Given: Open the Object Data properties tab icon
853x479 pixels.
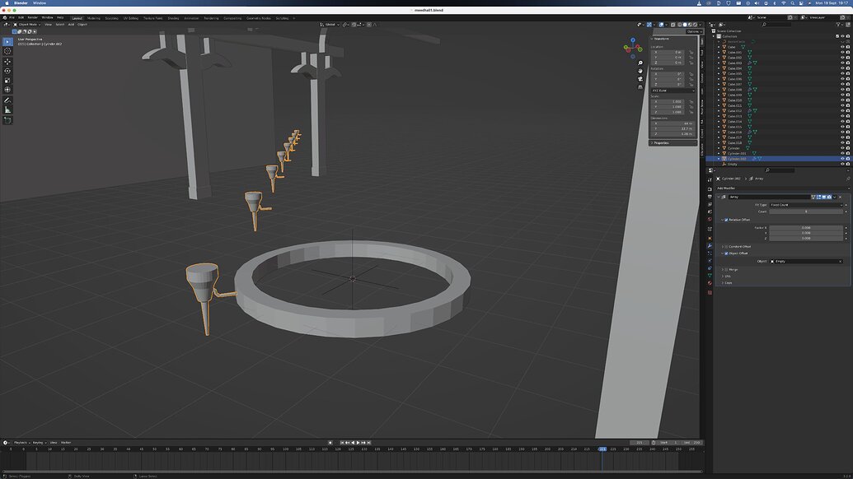Looking at the screenshot, I should click(710, 276).
